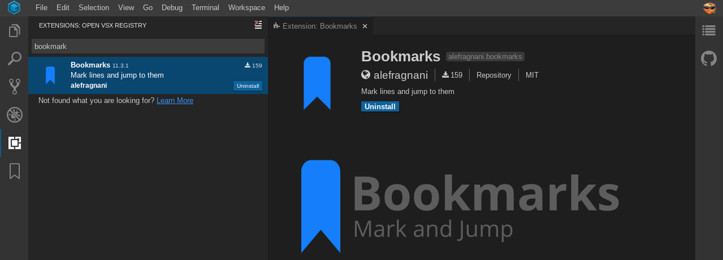Click Uninstall in the extension list item
Screen dimensions: 723x260
point(248,86)
